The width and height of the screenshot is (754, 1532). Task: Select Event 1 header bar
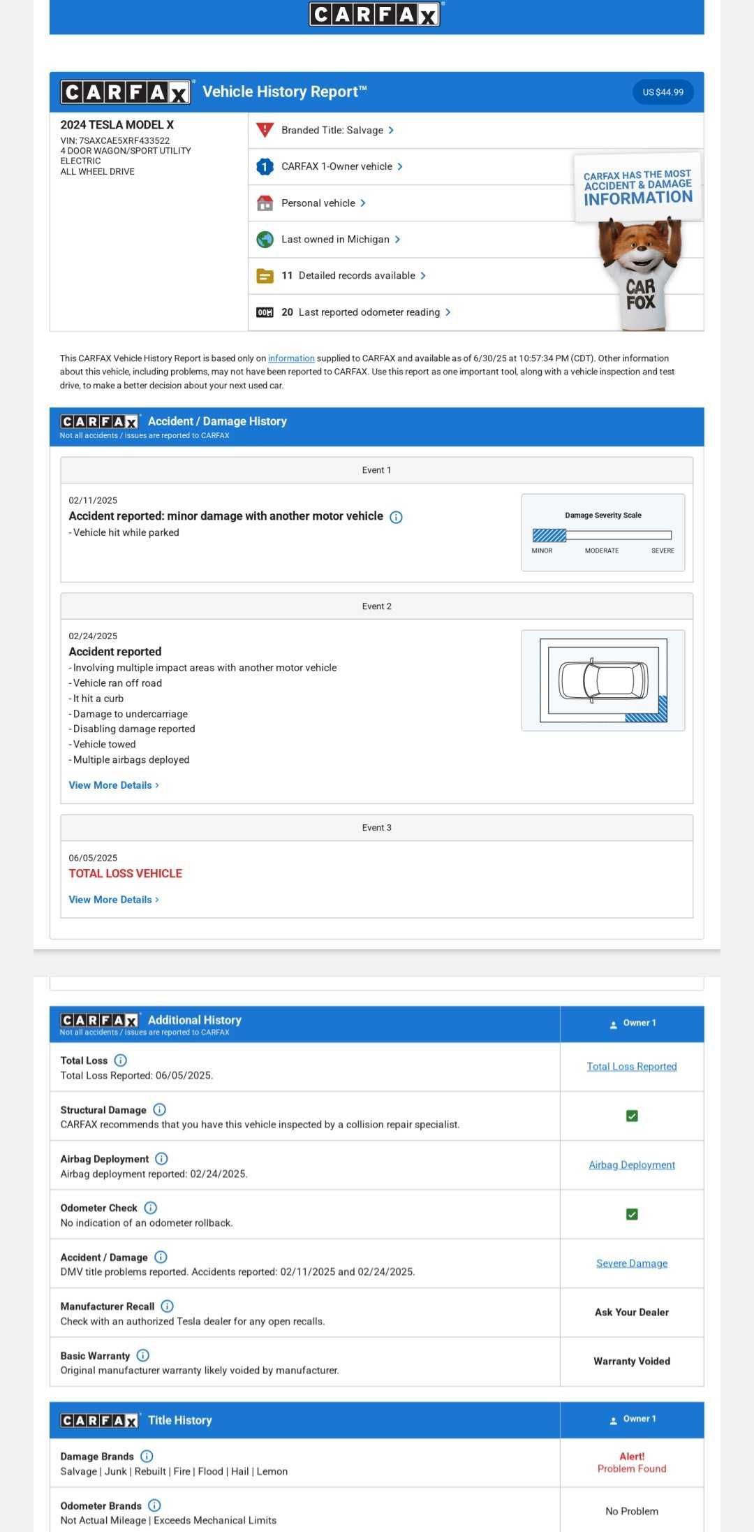point(377,470)
